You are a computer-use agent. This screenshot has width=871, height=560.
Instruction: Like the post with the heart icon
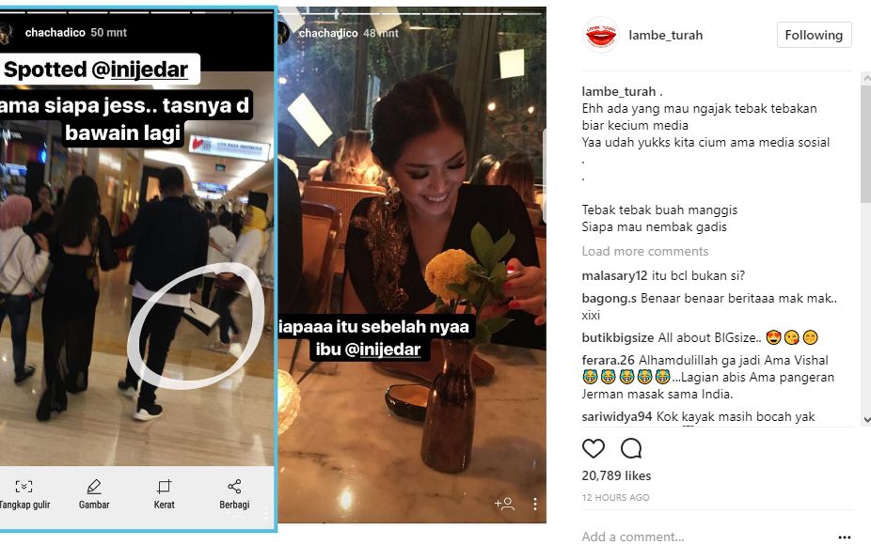pos(593,448)
